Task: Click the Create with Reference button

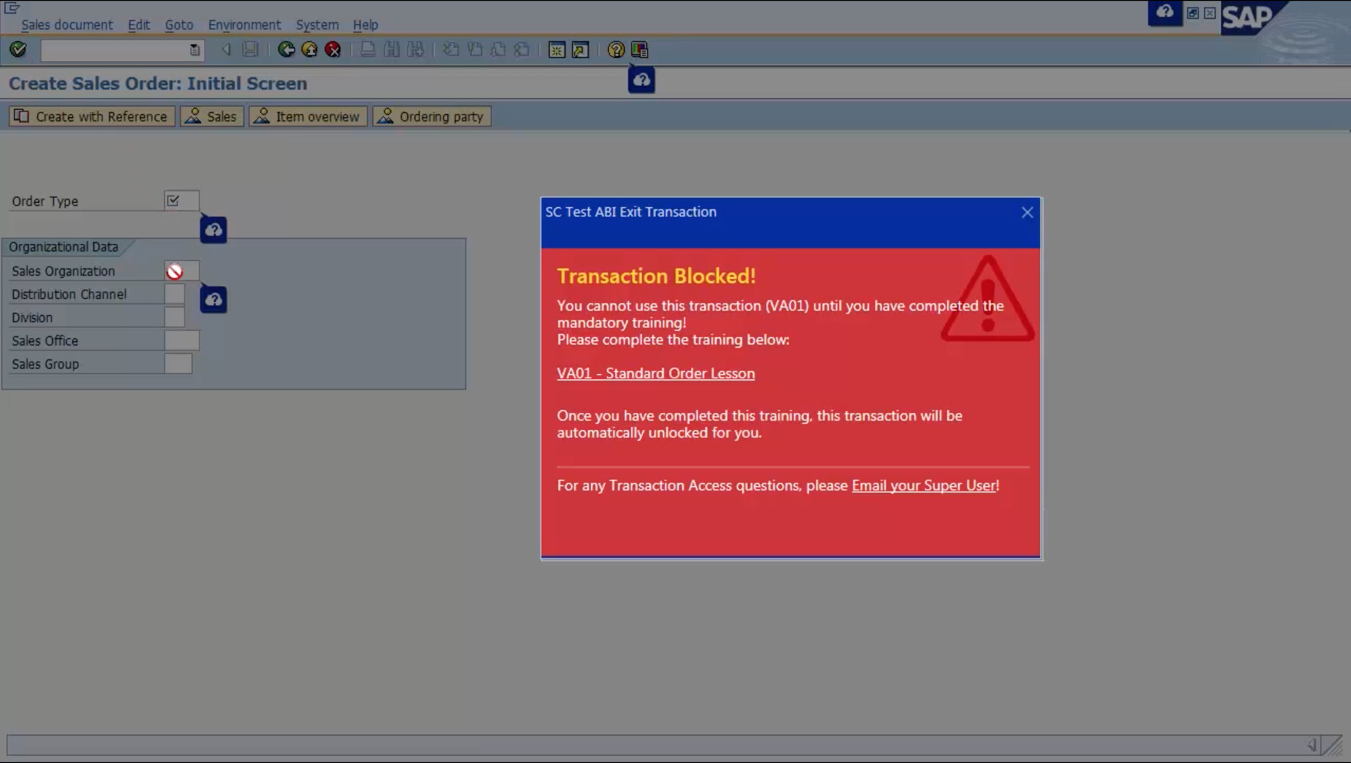Action: [91, 117]
